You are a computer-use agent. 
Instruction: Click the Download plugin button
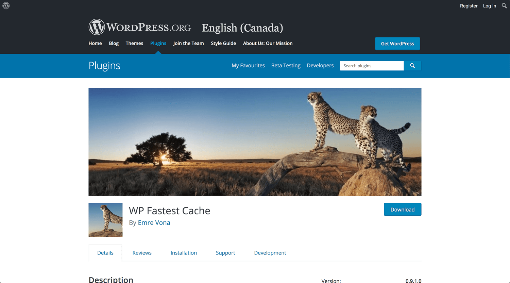(x=403, y=210)
